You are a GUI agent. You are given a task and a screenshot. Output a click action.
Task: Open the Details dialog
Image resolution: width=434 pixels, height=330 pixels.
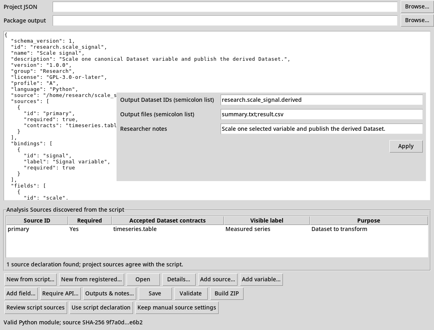(x=178, y=280)
